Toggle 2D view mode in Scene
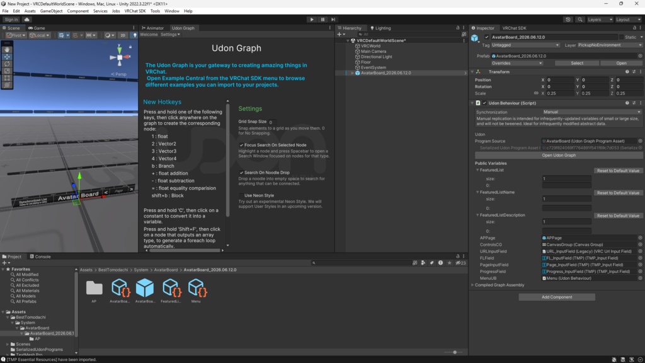This screenshot has width=645, height=363. tap(123, 35)
